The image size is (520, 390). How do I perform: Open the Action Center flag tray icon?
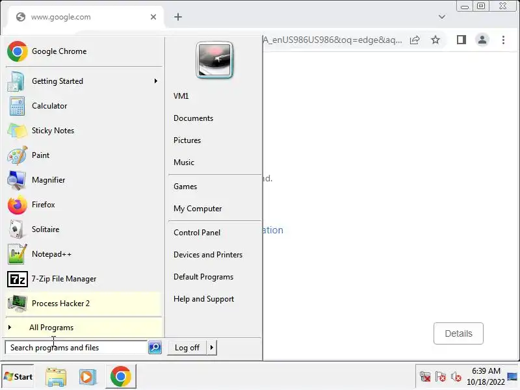coord(441,377)
